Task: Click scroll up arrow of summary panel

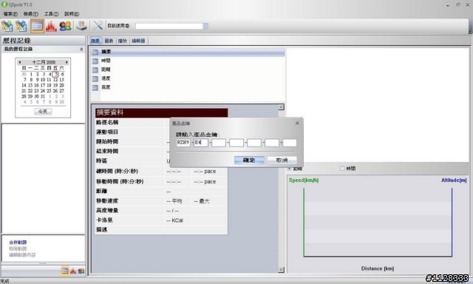Action: click(281, 107)
